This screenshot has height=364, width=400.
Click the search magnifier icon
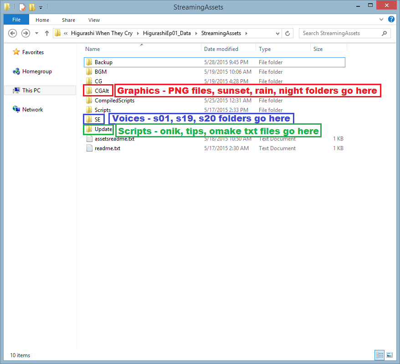tap(385, 33)
